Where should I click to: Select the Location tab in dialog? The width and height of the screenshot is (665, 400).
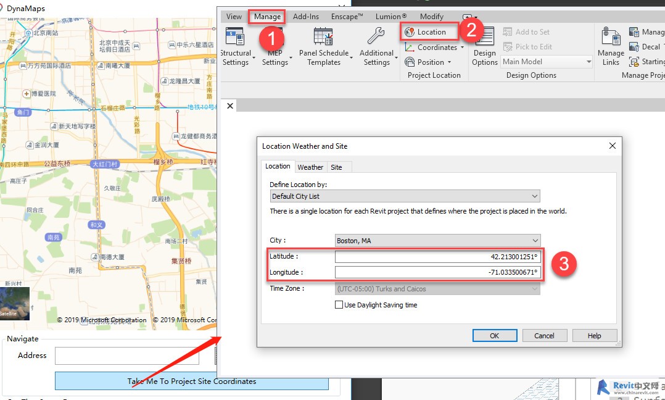coord(278,166)
